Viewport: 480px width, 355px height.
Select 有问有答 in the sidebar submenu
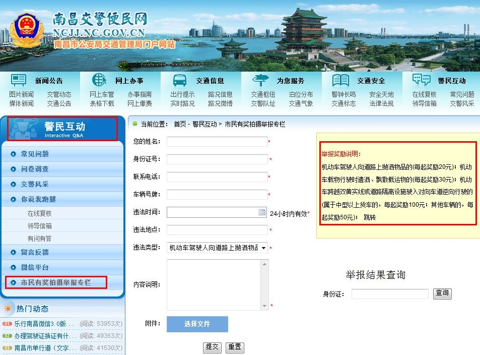tap(39, 239)
